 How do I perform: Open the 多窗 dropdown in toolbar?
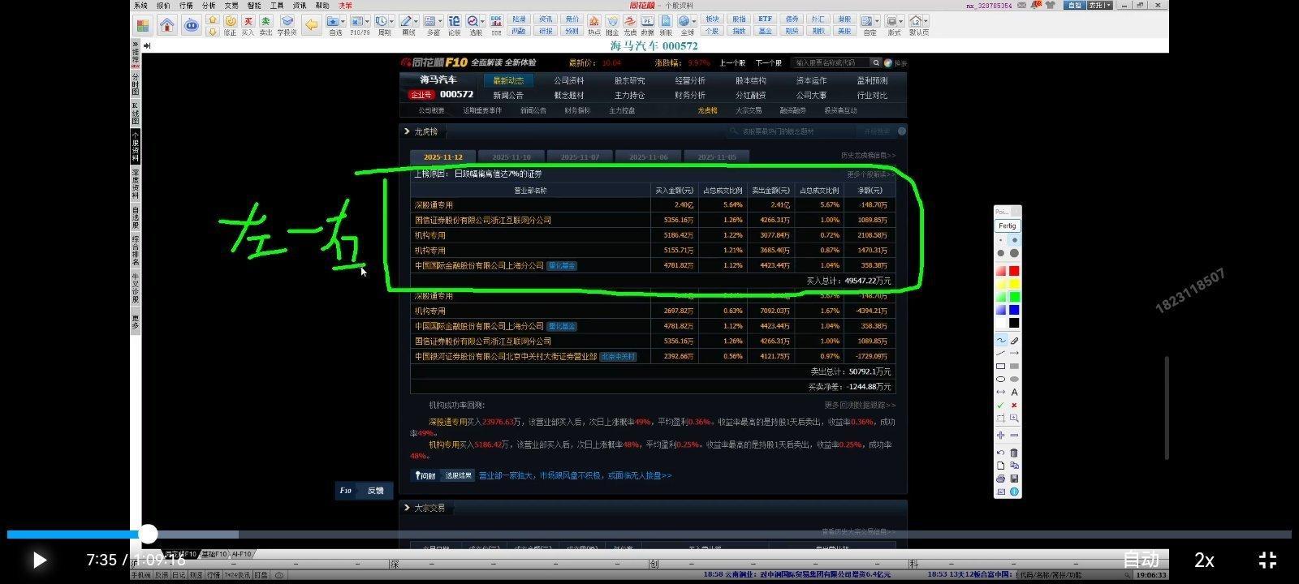coord(441,22)
